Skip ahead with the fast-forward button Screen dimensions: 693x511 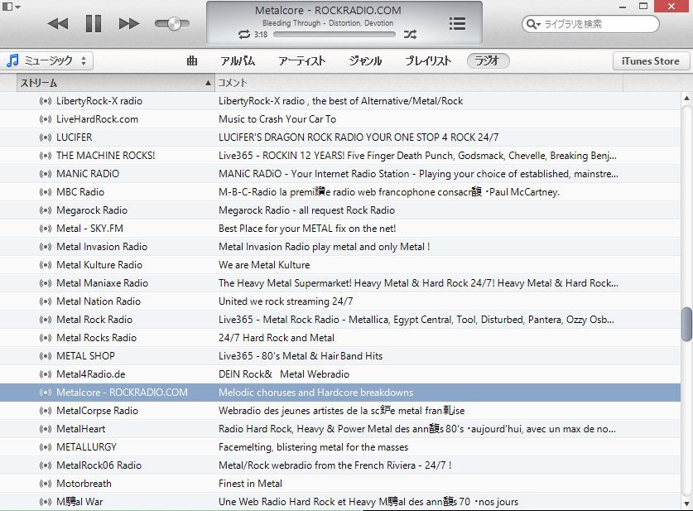129,23
